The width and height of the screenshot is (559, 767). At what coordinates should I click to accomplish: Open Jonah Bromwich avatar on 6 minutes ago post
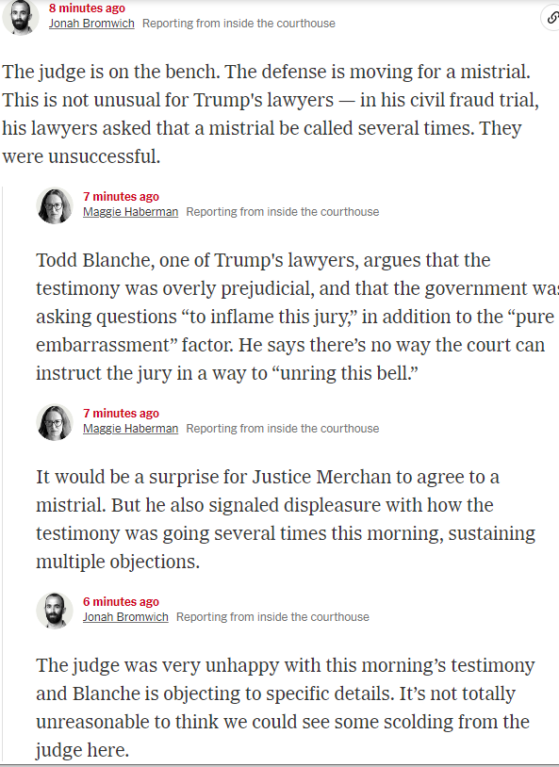pyautogui.click(x=55, y=611)
